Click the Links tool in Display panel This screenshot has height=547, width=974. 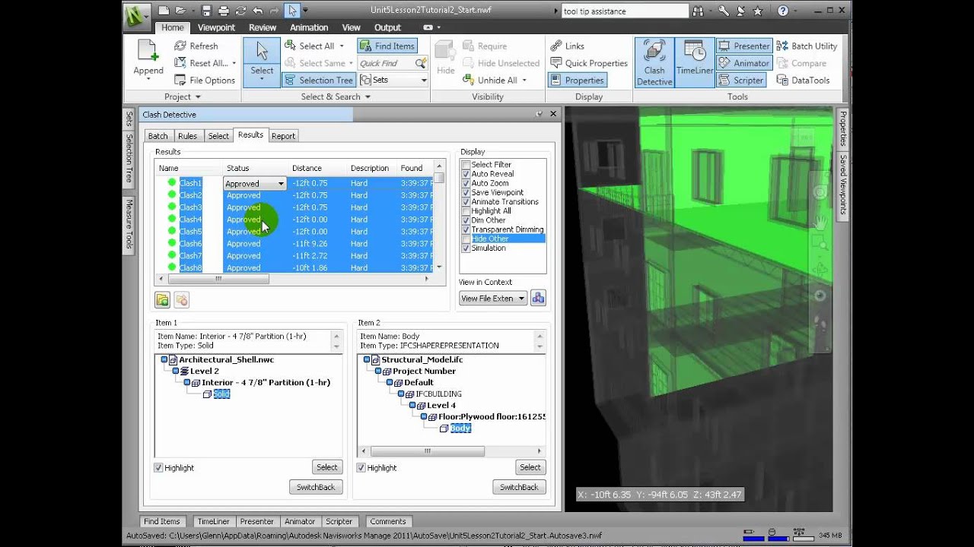567,46
